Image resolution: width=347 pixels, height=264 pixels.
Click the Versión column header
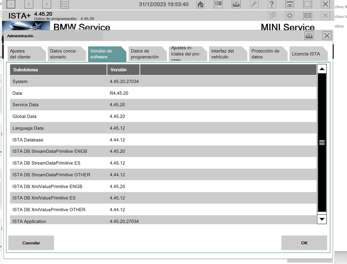coord(123,70)
